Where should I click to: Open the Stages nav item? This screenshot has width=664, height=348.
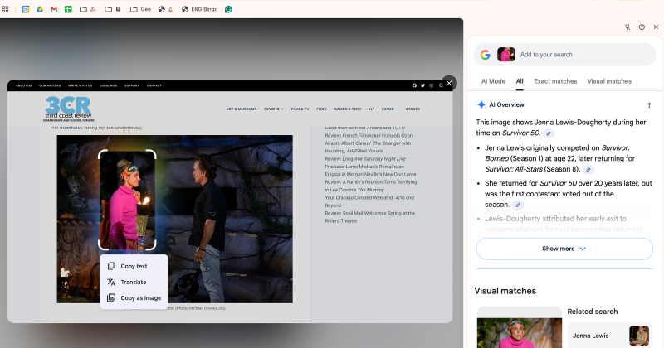coord(413,109)
